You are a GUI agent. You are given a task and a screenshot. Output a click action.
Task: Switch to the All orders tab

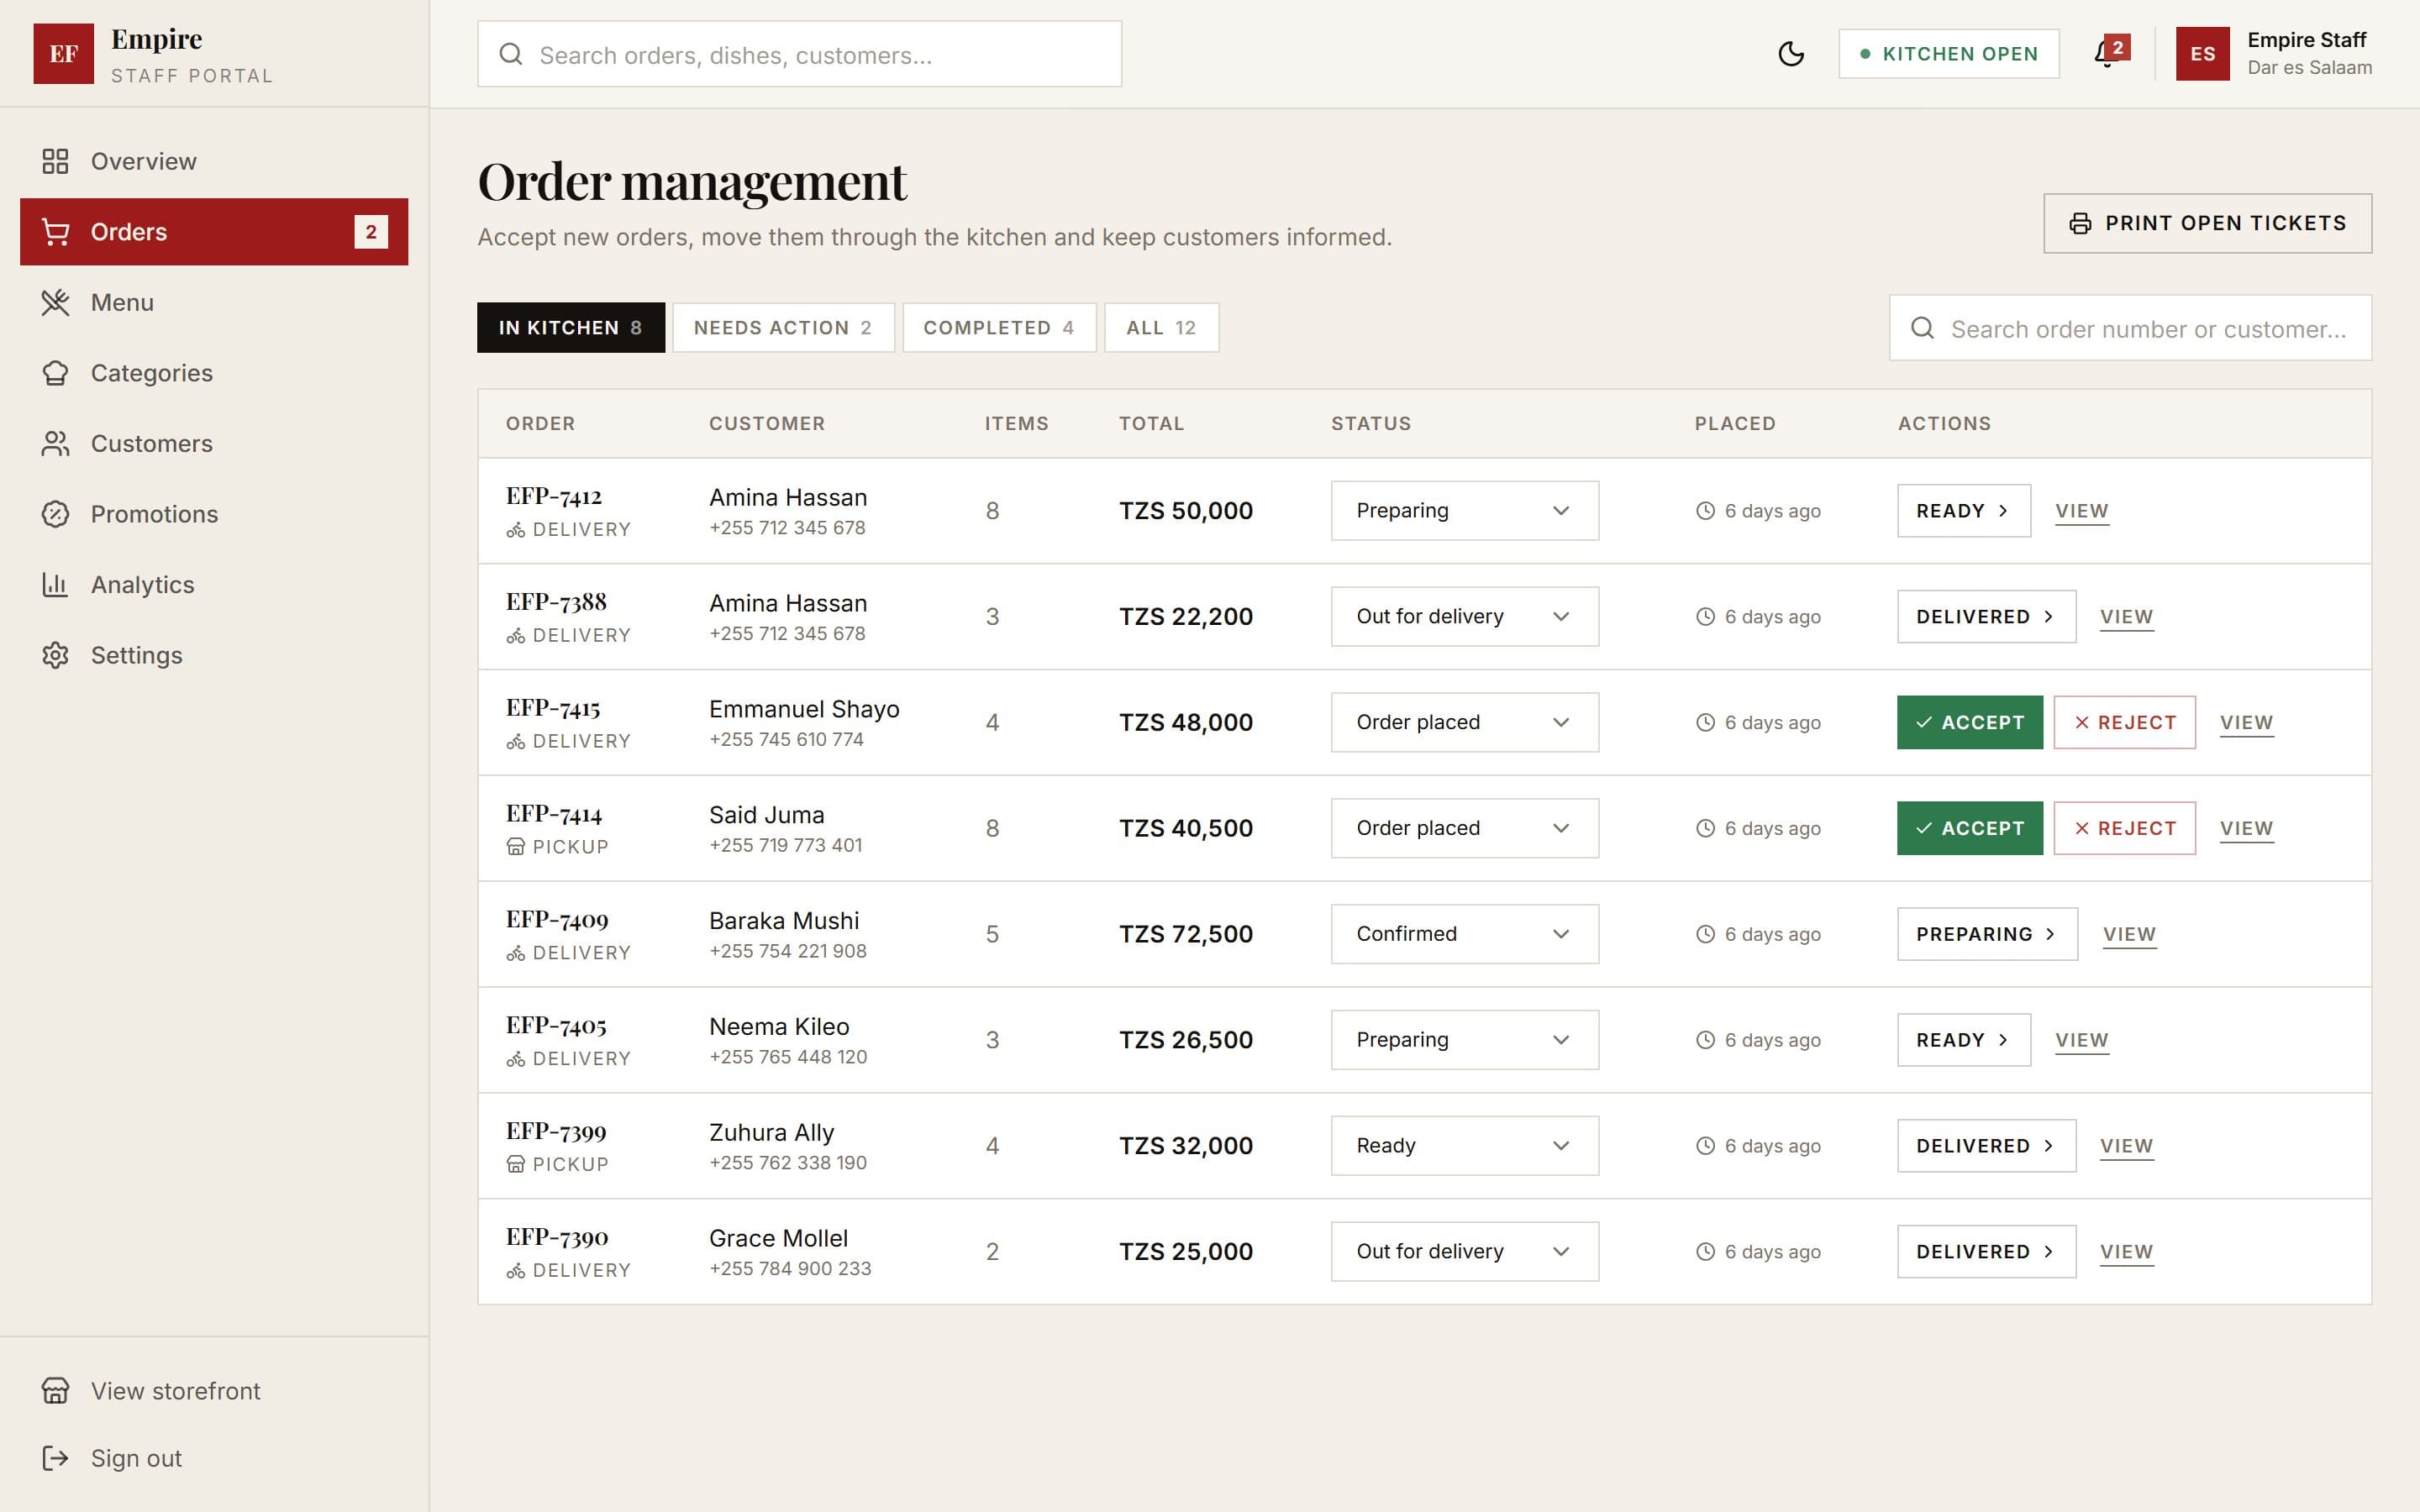point(1161,328)
